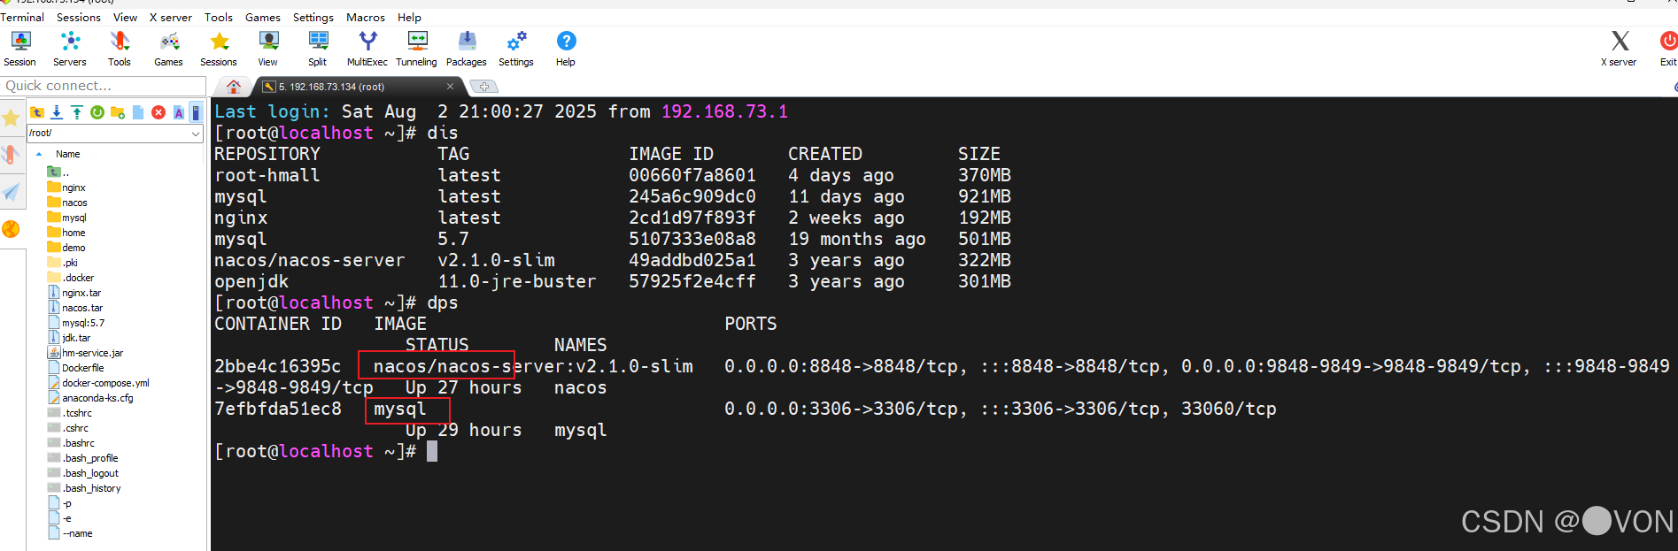Open the home tab icon
The height and width of the screenshot is (551, 1678).
pyautogui.click(x=234, y=87)
